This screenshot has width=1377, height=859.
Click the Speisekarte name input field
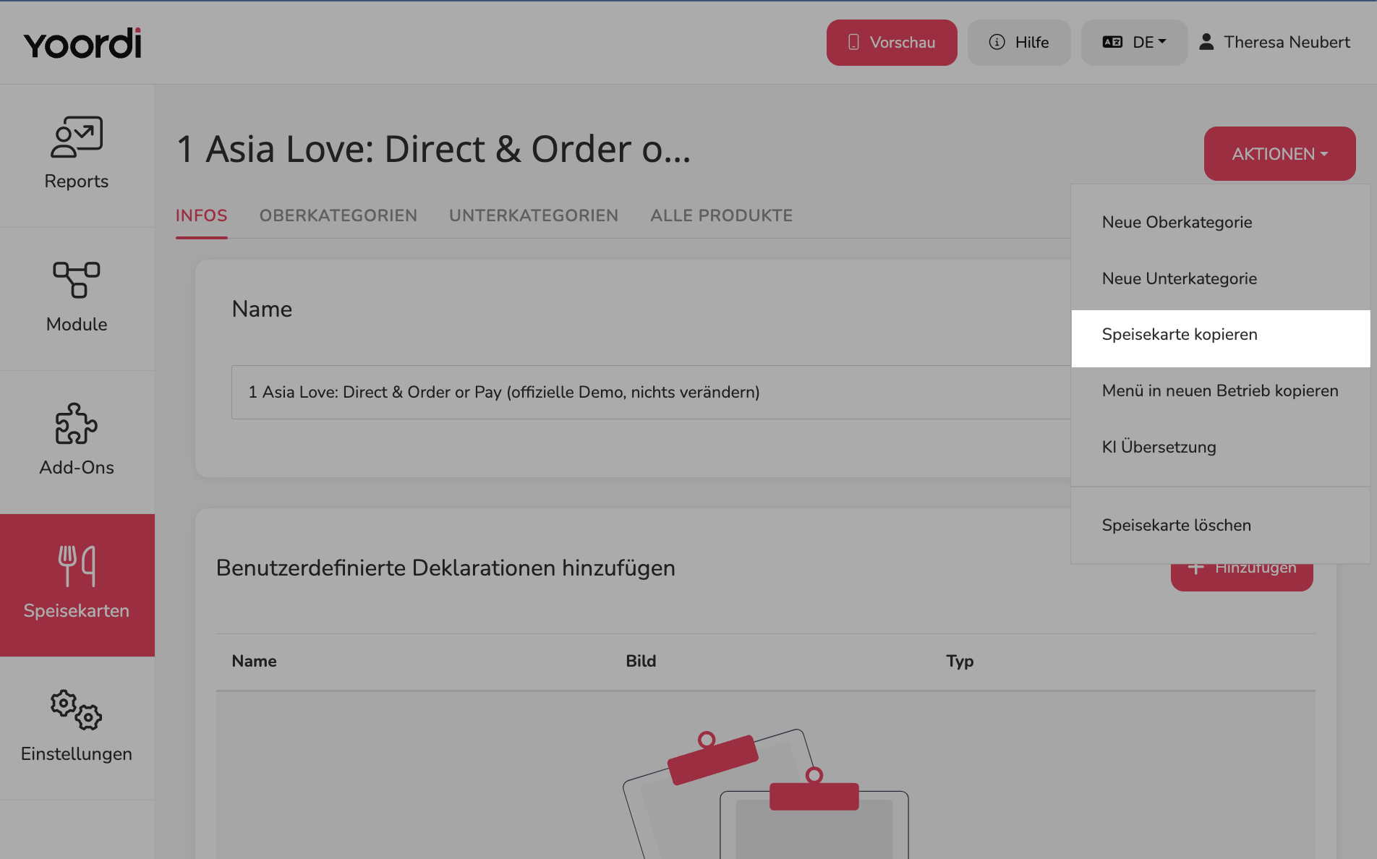[651, 392]
